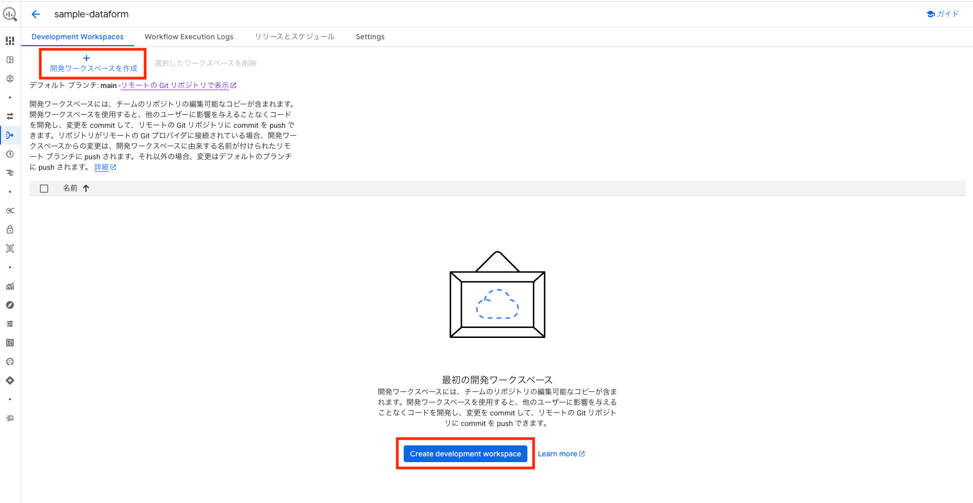973x503 pixels.
Task: Open リモートの Git リポジトリで表示 link
Action: click(x=176, y=85)
